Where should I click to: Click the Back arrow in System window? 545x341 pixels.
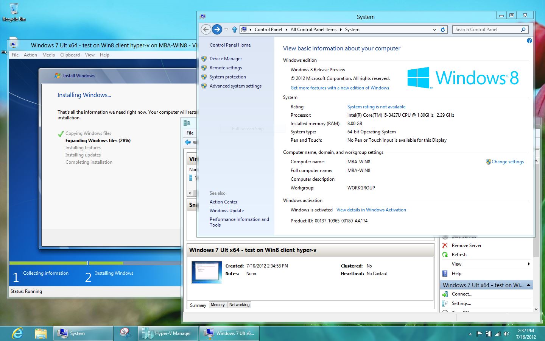(206, 29)
